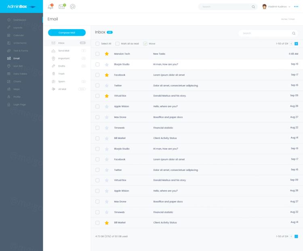Viewport: 303px width, 251px height.
Task: Star the unstarred Facebook email
Action: [x=107, y=159]
